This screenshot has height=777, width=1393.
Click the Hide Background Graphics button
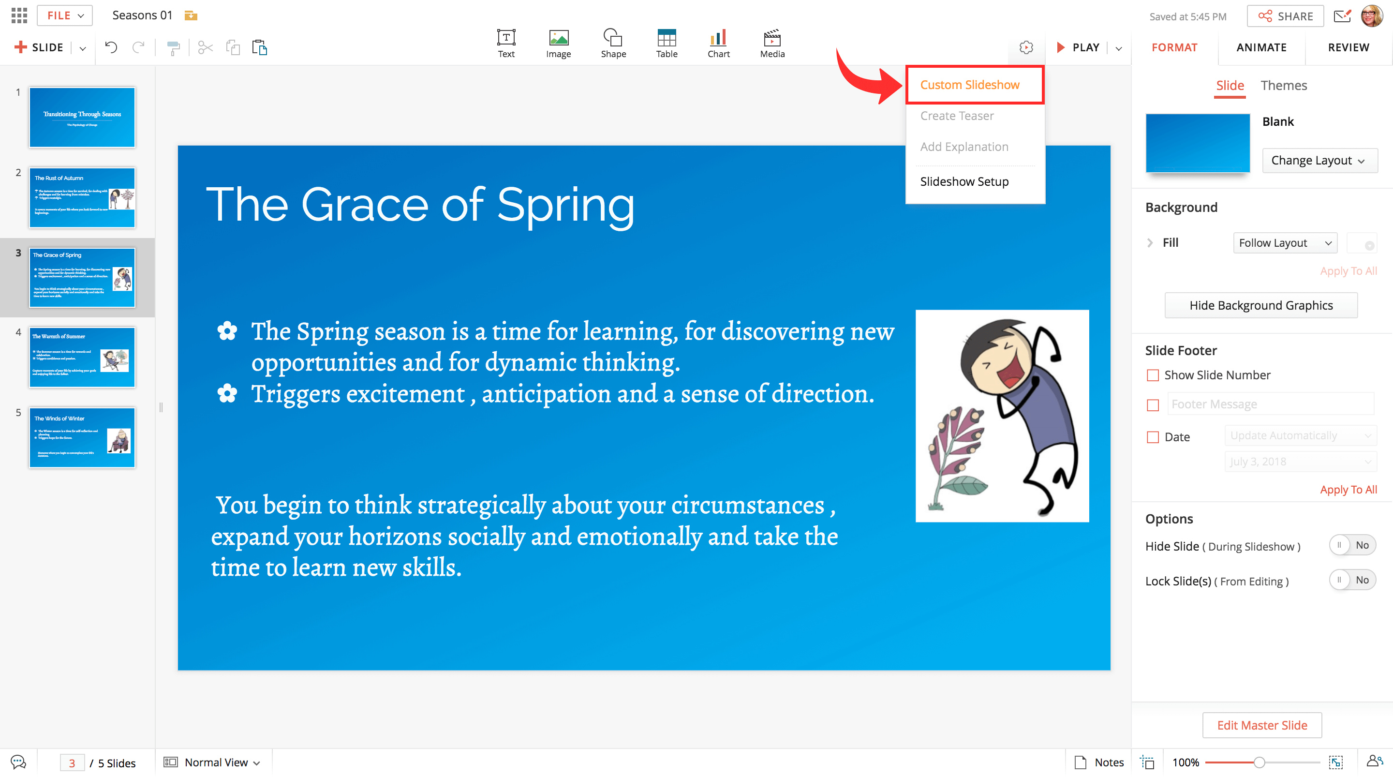click(x=1260, y=305)
